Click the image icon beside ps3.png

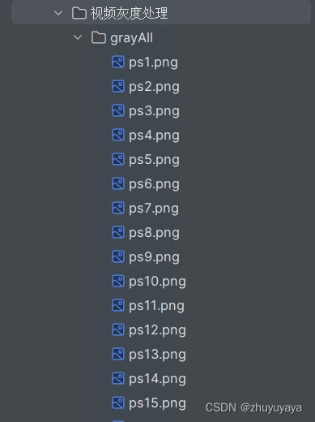click(118, 110)
